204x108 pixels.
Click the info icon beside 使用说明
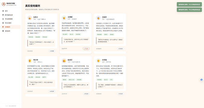3,31
